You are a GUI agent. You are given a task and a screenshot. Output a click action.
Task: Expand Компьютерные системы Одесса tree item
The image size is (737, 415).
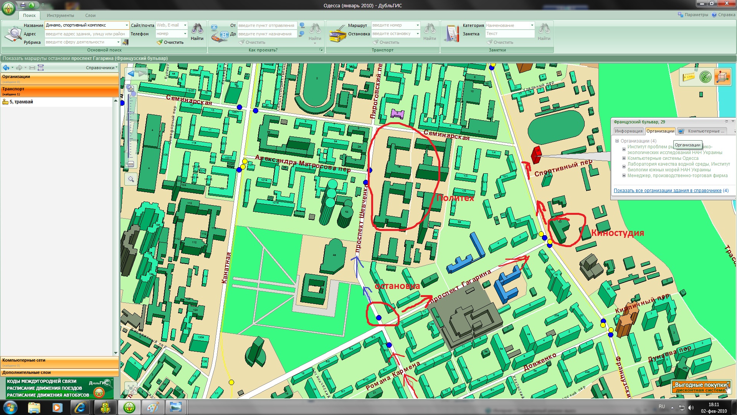624,158
